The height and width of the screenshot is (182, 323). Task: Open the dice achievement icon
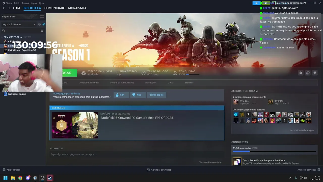point(237,162)
